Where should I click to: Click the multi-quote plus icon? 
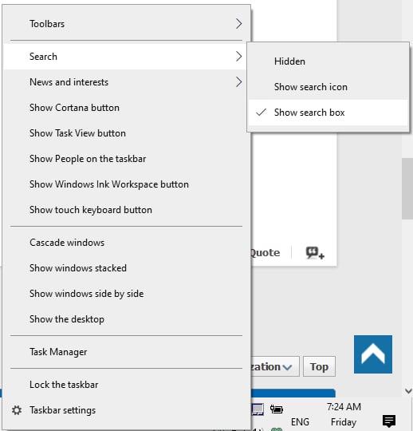[315, 253]
